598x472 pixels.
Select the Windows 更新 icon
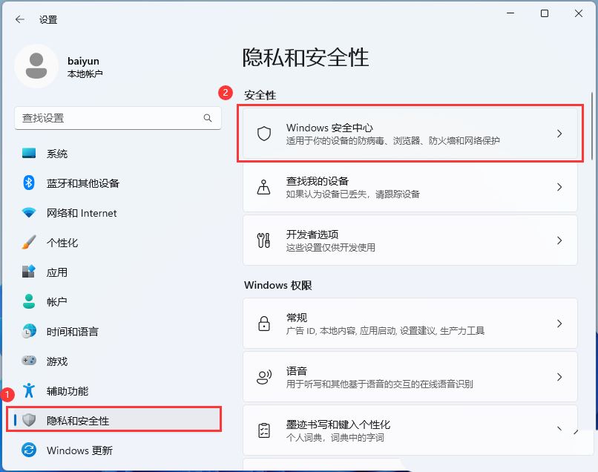27,450
